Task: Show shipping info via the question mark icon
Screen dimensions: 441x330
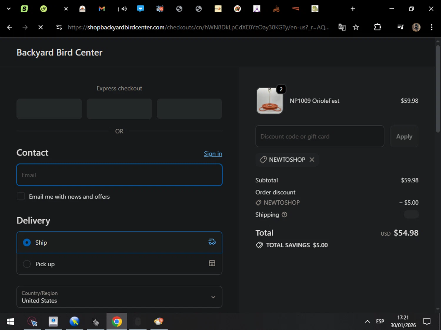Action: (284, 215)
